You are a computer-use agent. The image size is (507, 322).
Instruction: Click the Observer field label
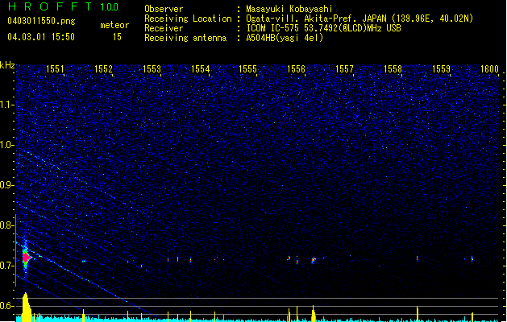click(164, 9)
